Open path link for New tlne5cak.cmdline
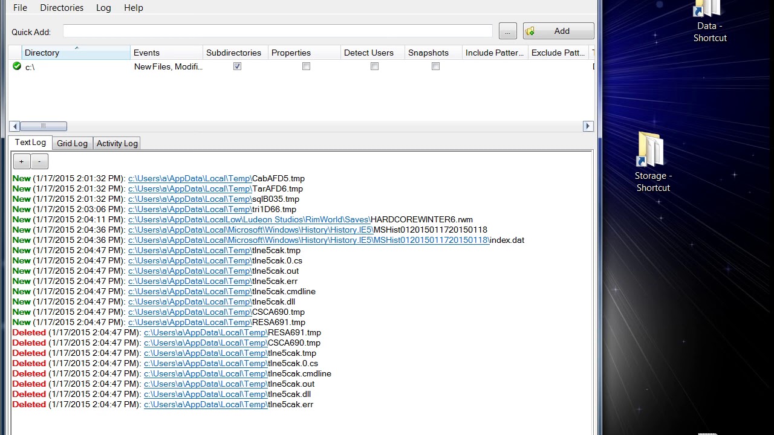 click(x=190, y=291)
